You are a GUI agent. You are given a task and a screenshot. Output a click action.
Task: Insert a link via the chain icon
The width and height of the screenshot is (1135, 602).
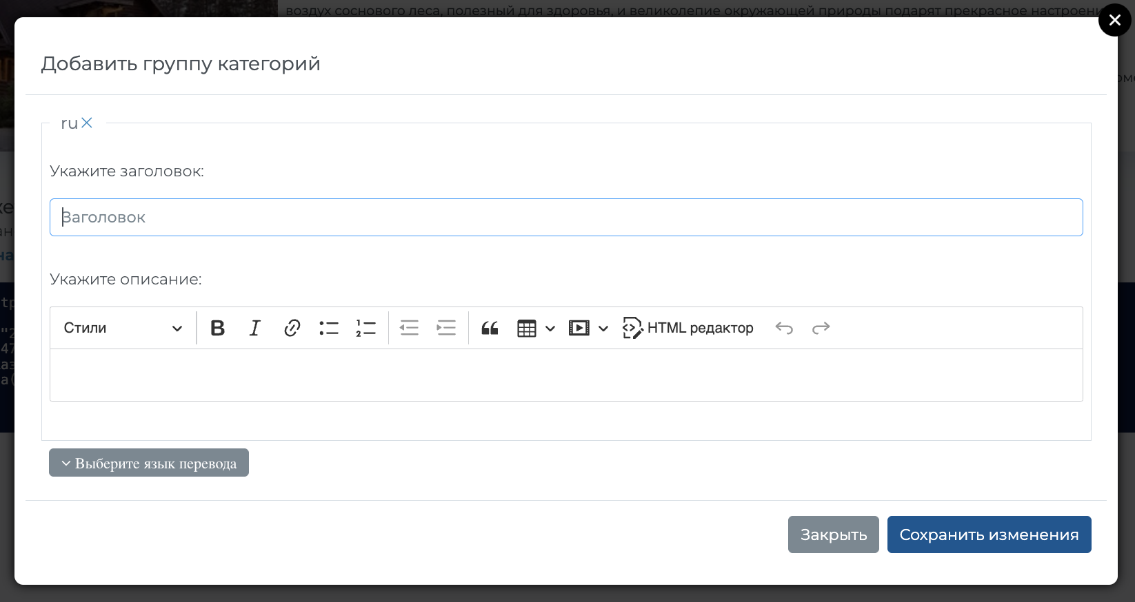(292, 328)
